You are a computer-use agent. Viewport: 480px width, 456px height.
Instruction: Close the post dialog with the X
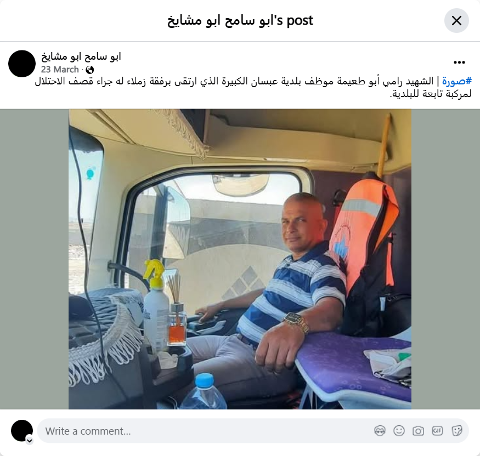tap(456, 21)
